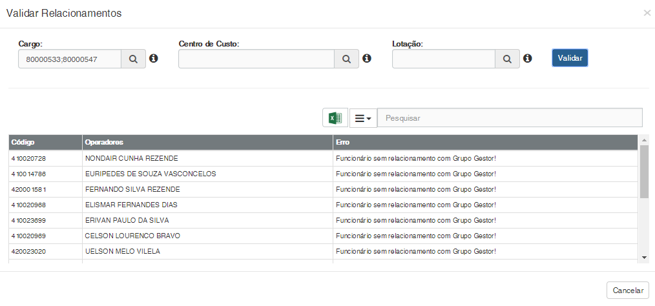Click the Lotação search magnifier icon
The height and width of the screenshot is (306, 655).
pyautogui.click(x=507, y=59)
